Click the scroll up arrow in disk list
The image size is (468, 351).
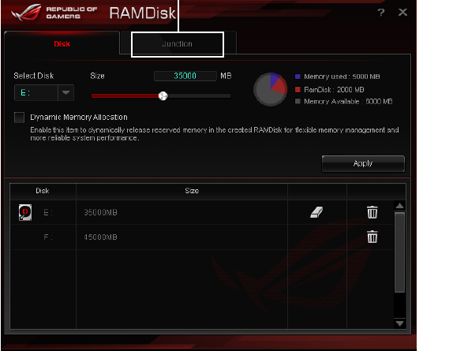pyautogui.click(x=399, y=206)
